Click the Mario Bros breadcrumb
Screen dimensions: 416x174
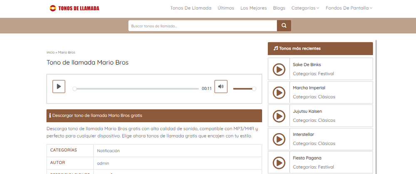(67, 52)
